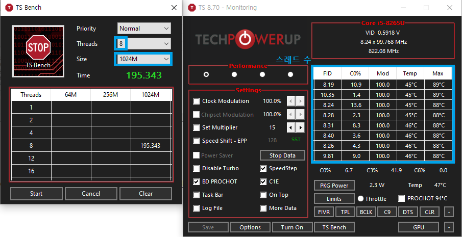Enable Speed Shift - EPP checkbox
Viewport: 462px width, 237px height.
pyautogui.click(x=196, y=141)
